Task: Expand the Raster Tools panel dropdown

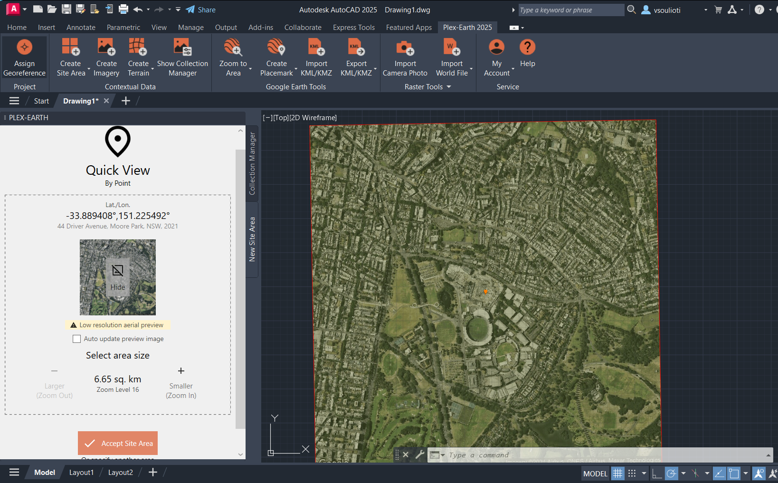Action: point(449,87)
